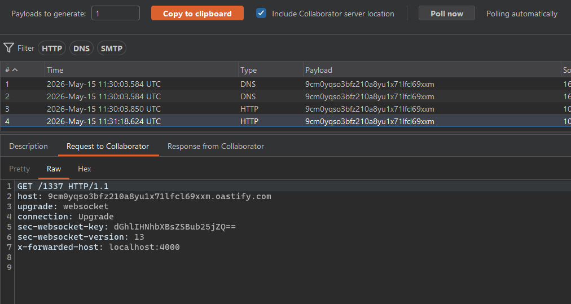571x304 pixels.
Task: Sort table by Time column header
Action: click(141, 70)
